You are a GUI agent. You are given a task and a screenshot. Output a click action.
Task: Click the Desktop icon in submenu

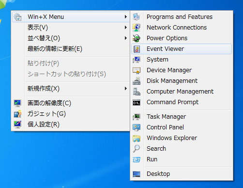(137, 174)
